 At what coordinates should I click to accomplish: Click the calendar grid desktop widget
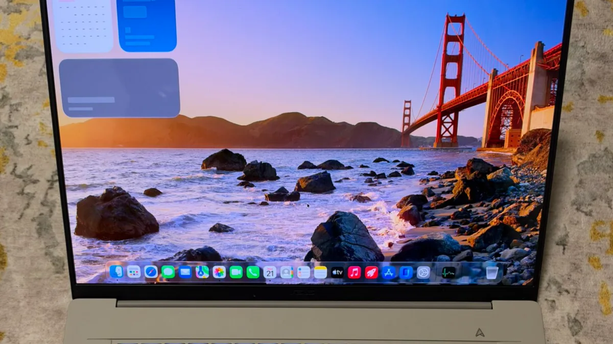coord(83,25)
